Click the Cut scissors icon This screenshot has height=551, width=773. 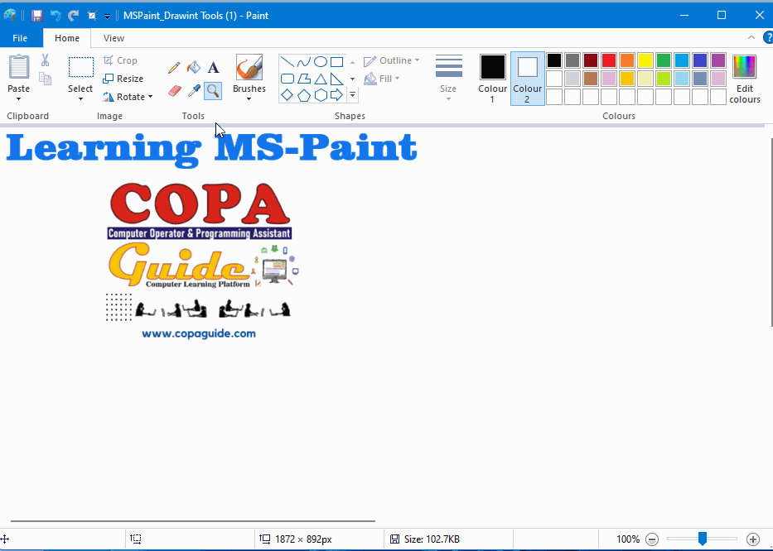[x=45, y=60]
